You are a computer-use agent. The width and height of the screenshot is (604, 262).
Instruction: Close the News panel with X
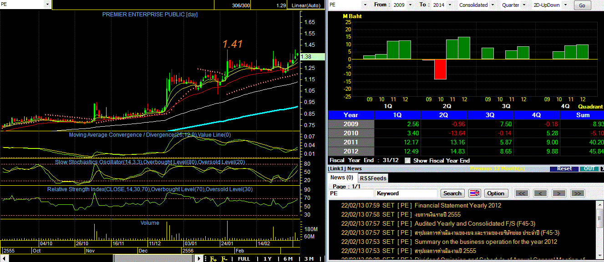click(x=602, y=168)
